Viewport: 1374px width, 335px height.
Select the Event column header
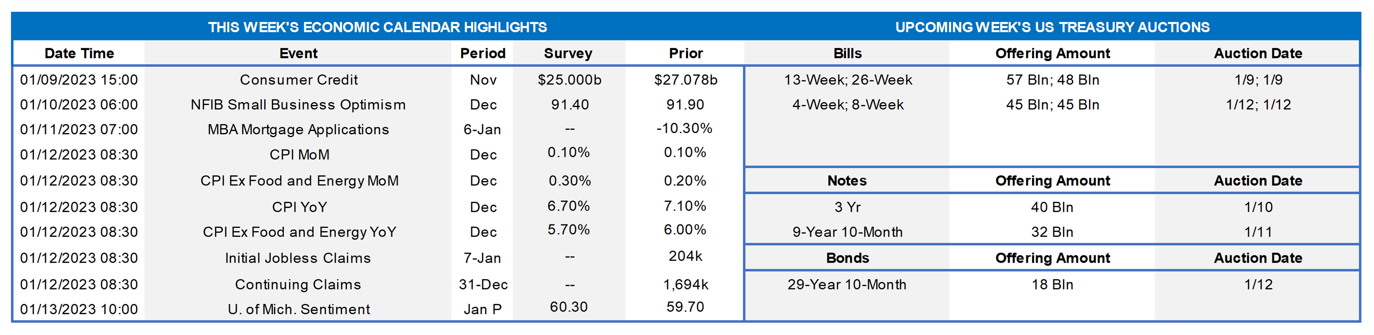(x=298, y=53)
